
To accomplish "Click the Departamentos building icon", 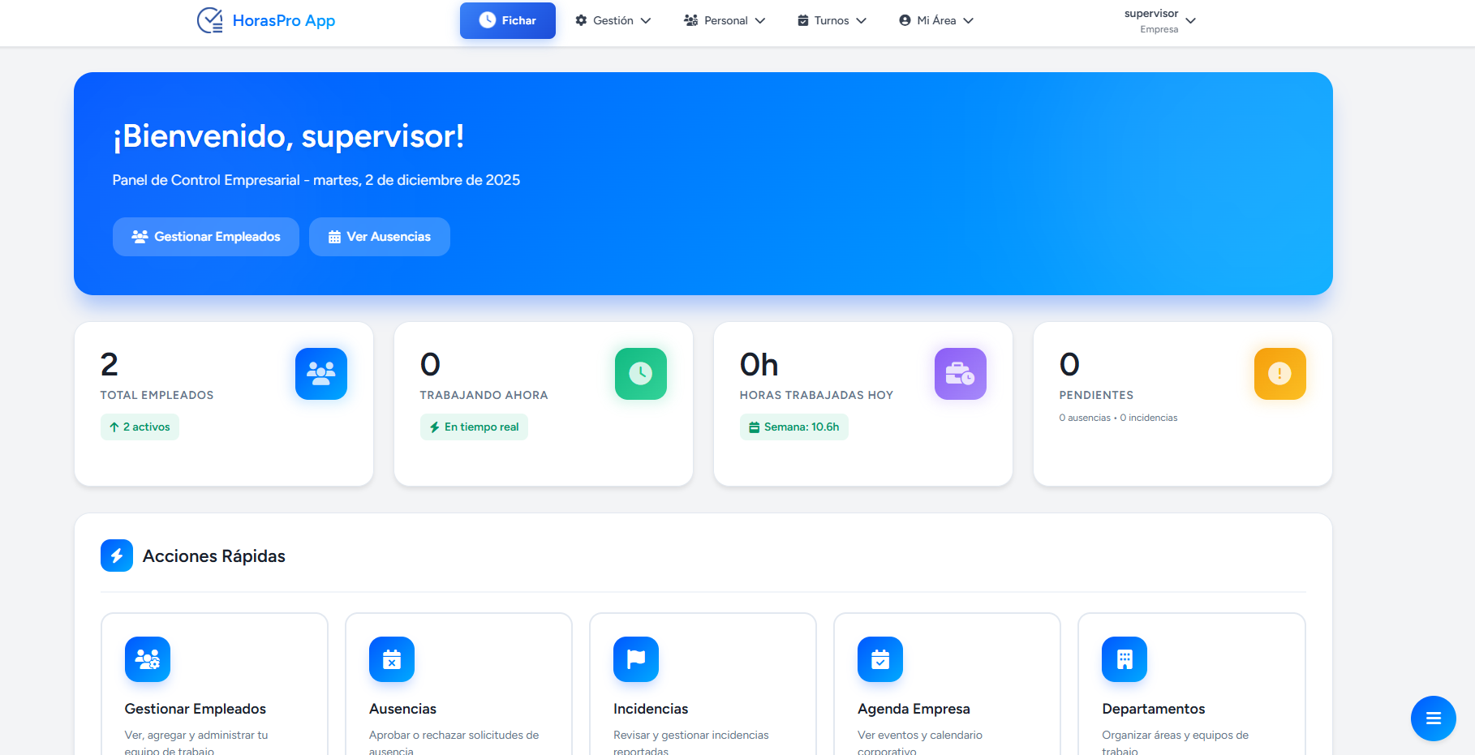I will tap(1125, 659).
